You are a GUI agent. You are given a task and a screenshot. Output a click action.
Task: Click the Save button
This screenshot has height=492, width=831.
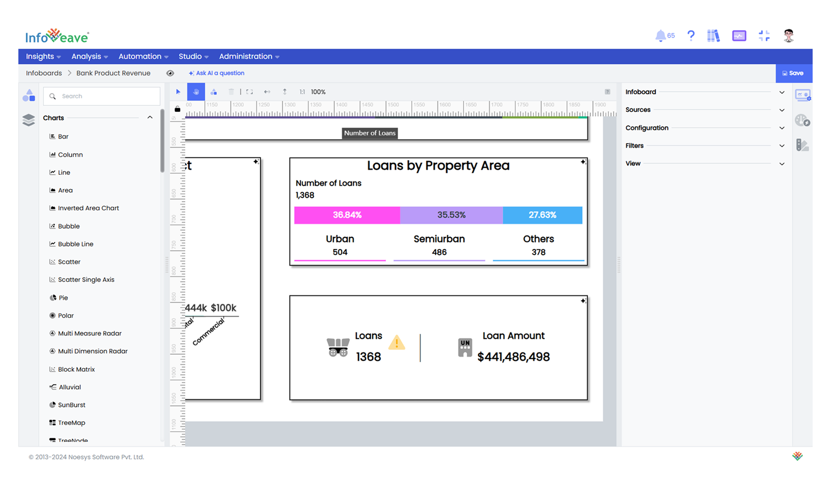[793, 73]
